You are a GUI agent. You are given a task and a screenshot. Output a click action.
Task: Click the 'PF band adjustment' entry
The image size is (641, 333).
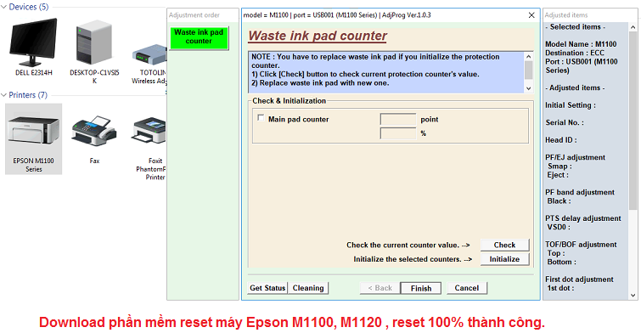pyautogui.click(x=580, y=192)
